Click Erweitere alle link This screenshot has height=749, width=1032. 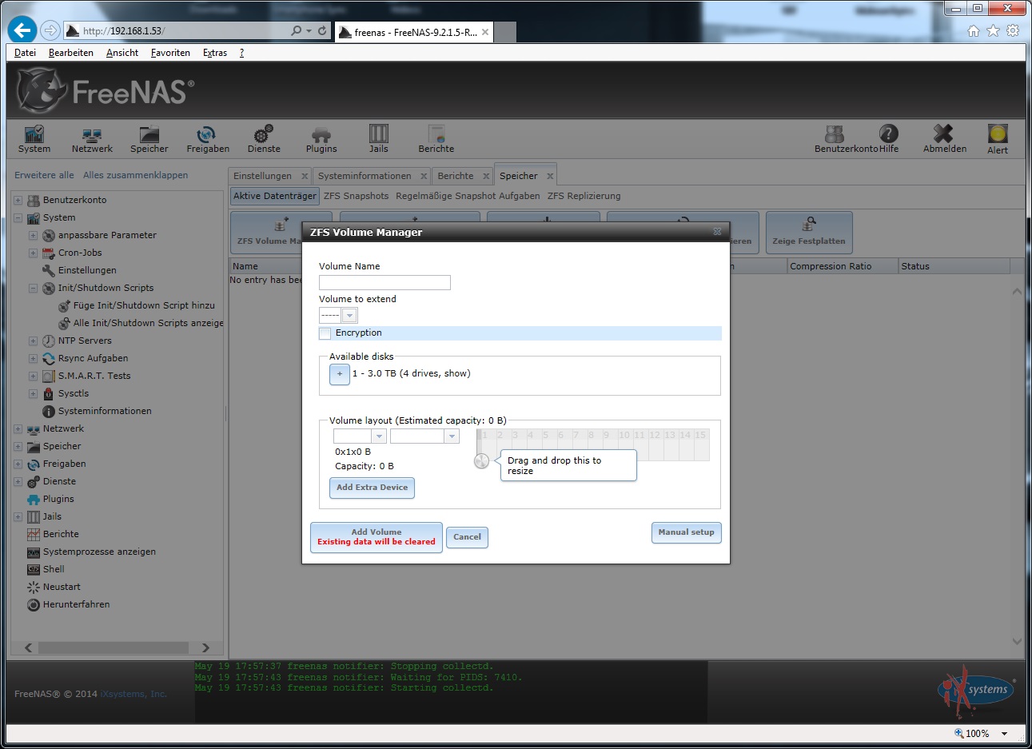tap(44, 175)
